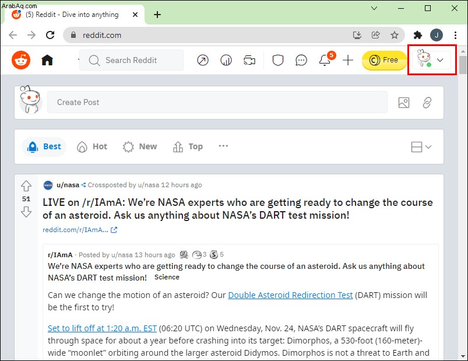Open the Double Asteroid Redirection Test link
468x361 pixels.
[290, 295]
